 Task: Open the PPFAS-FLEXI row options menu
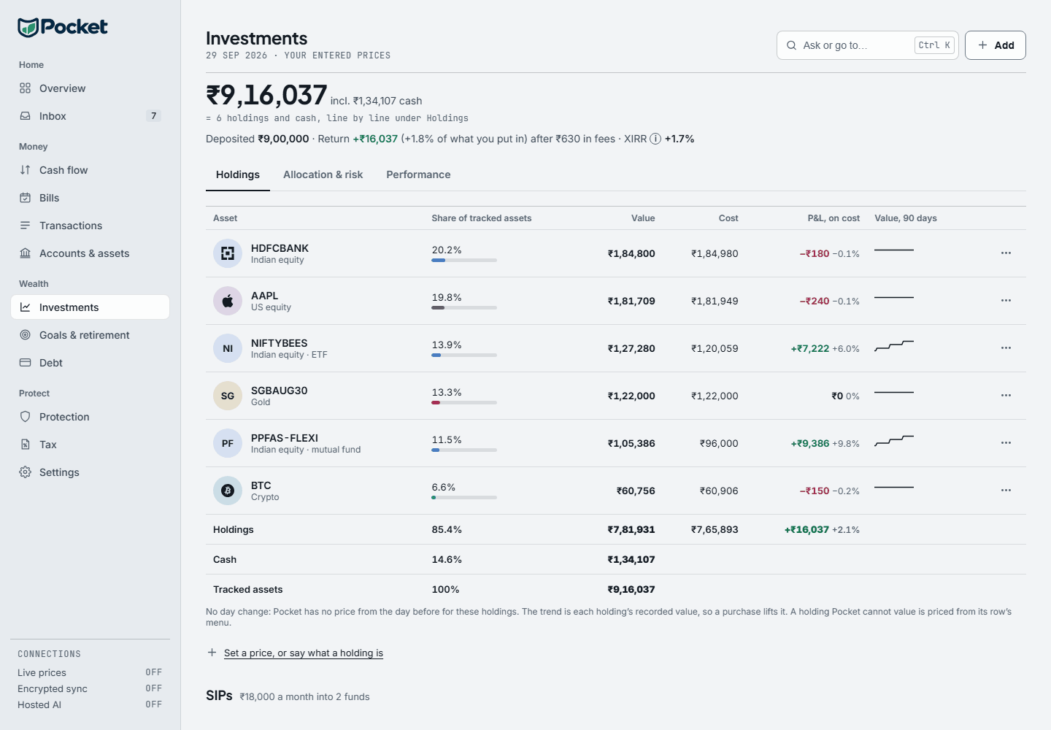1006,443
